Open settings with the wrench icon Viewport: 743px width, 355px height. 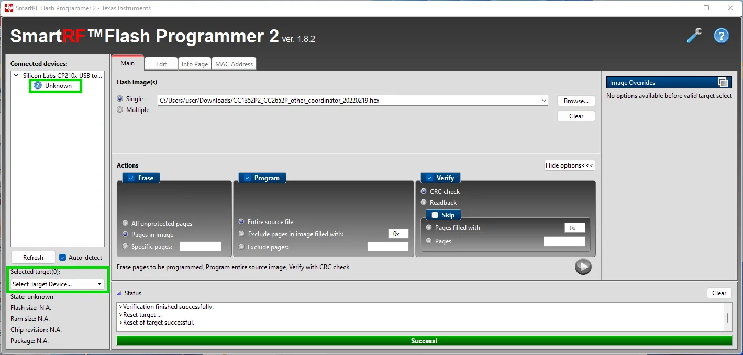coord(694,36)
